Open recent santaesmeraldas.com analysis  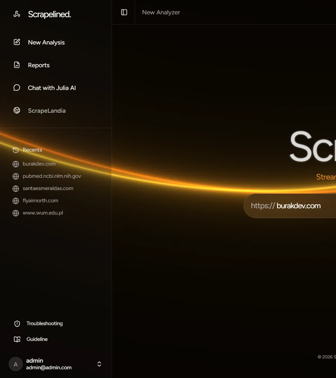coord(48,188)
